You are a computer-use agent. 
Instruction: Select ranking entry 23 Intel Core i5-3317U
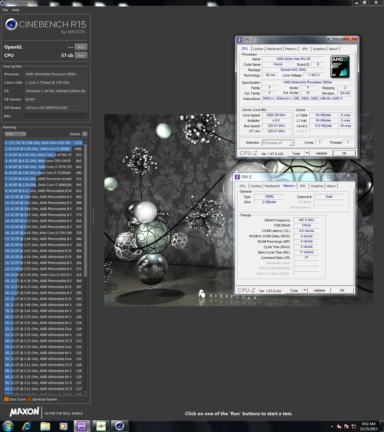pos(43,275)
